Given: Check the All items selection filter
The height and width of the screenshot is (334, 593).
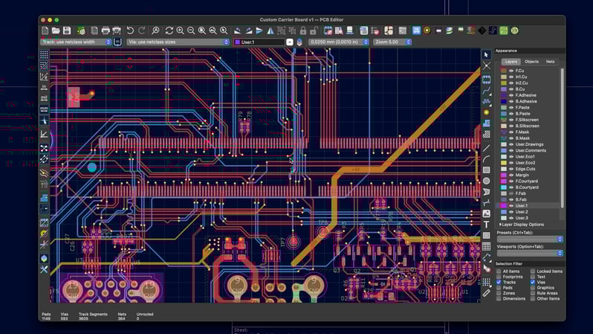Looking at the screenshot, I should [499, 271].
